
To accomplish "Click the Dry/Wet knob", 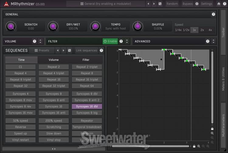I will (53, 26).
